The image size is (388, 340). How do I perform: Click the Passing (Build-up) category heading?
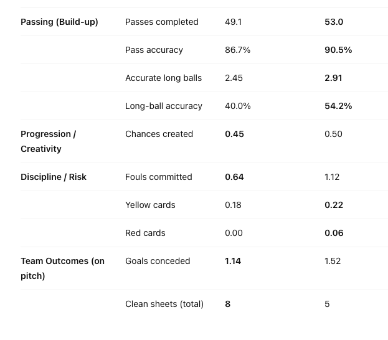coord(59,22)
